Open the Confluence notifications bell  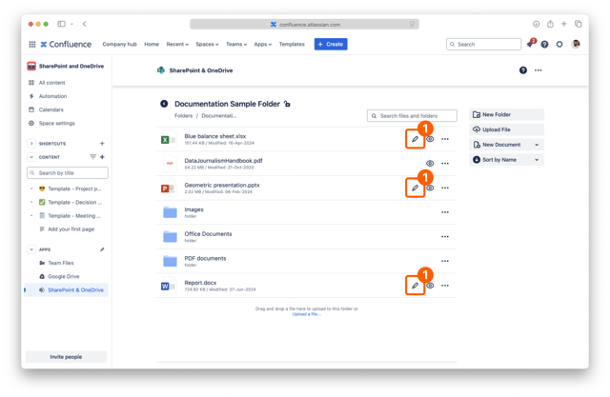point(530,45)
